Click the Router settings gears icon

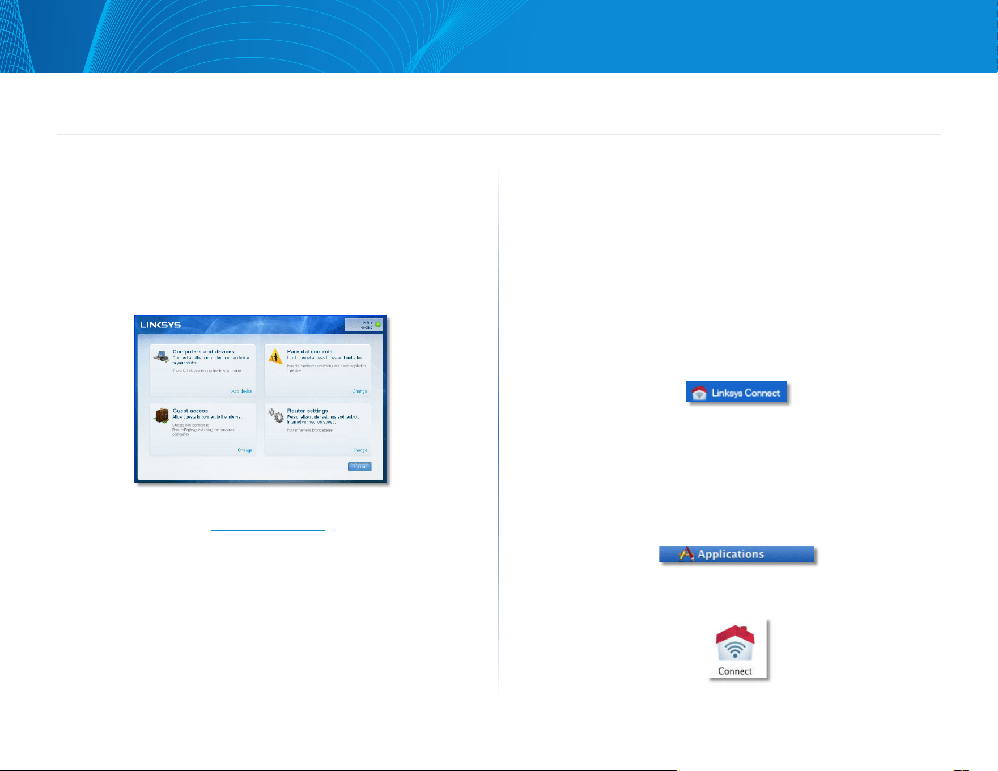click(x=276, y=416)
